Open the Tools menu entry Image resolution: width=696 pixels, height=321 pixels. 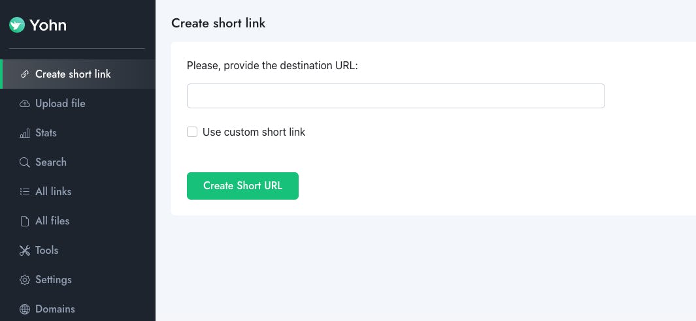(46, 251)
